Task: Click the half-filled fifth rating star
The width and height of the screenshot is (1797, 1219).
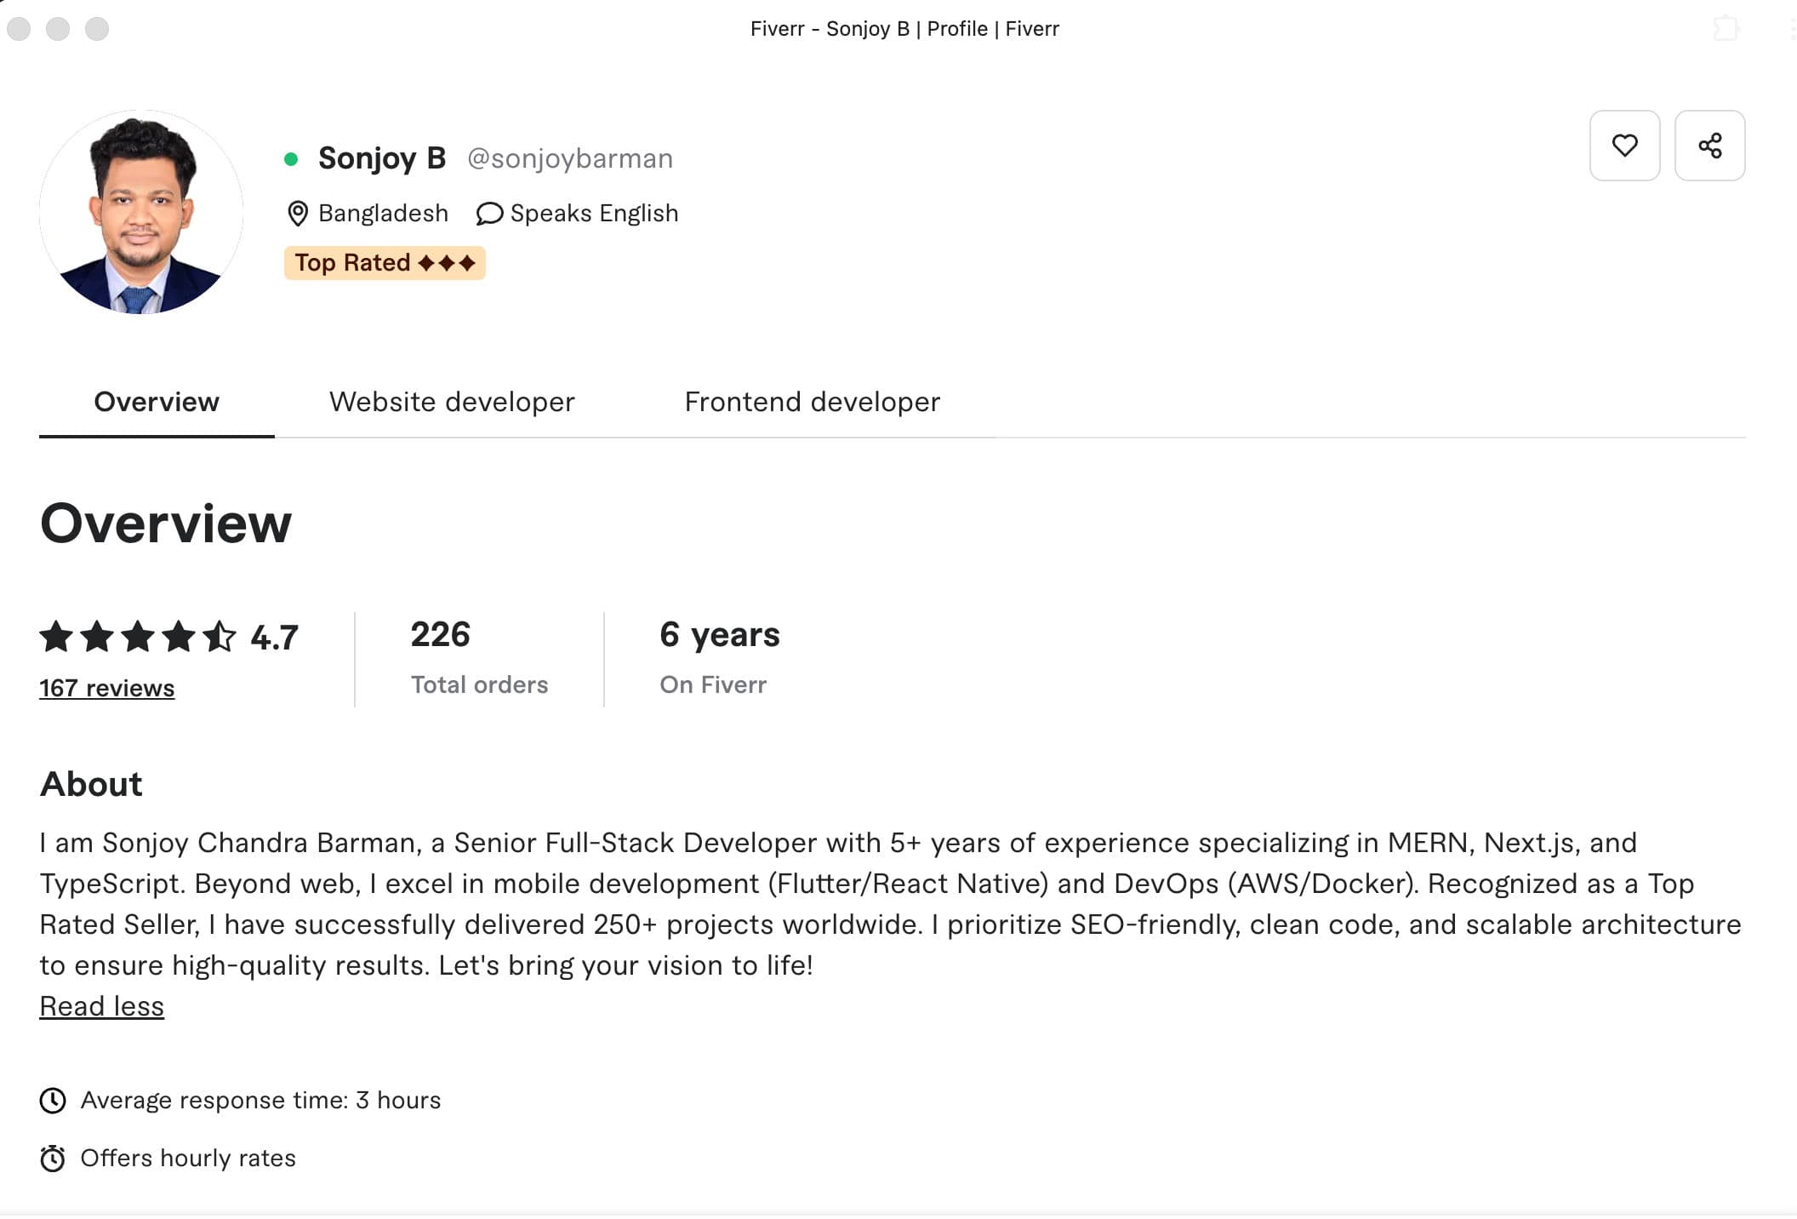Action: click(220, 637)
